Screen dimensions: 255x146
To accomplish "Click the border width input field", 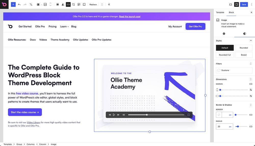I will coord(225,115).
